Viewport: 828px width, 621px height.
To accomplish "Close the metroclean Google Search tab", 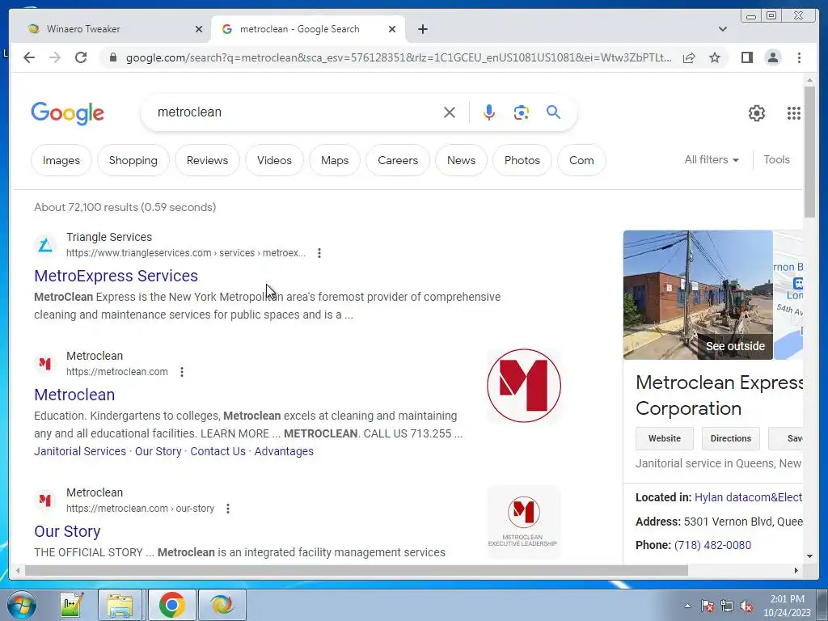I will 392,29.
